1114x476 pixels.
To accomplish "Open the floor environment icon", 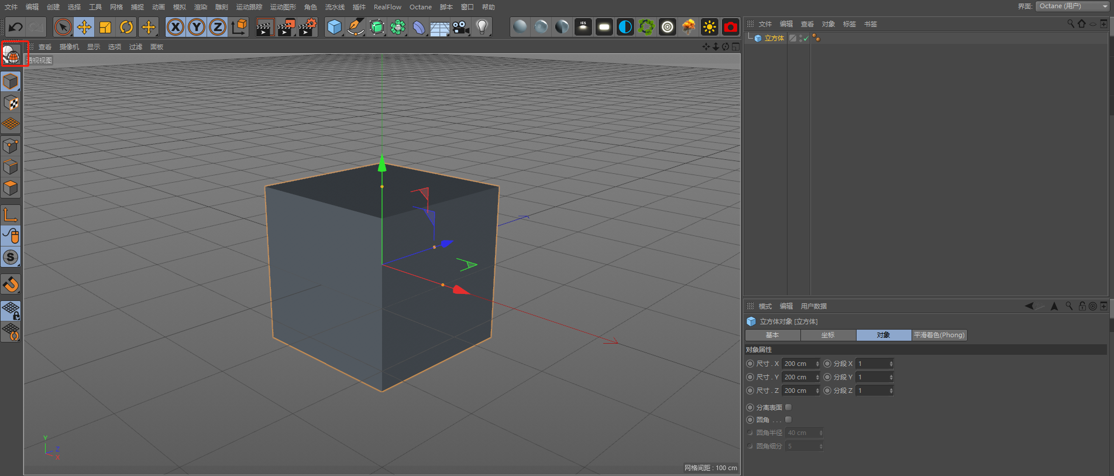I will pos(440,27).
